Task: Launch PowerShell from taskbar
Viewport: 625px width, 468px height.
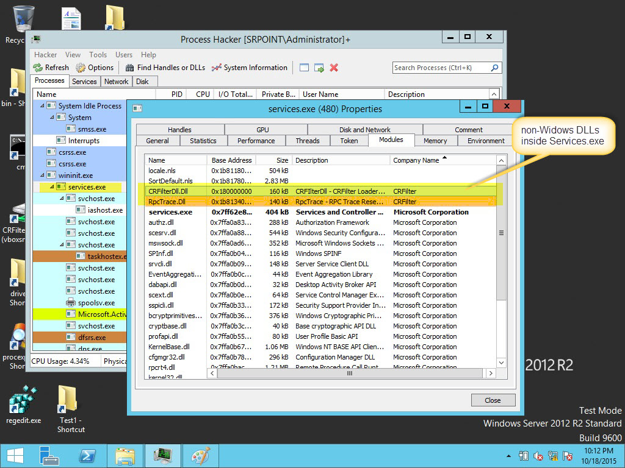Action: click(x=87, y=456)
